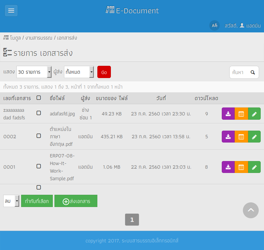Click วันที่ column header
Image resolution: width=264 pixels, height=250 pixels.
(x=161, y=98)
